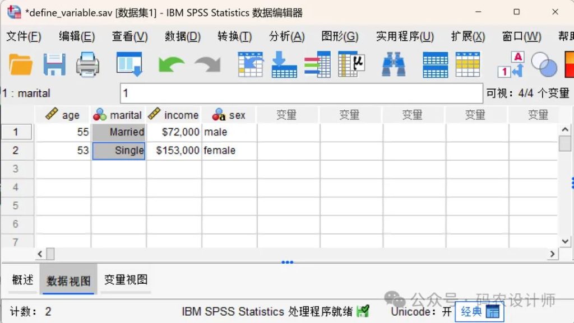Save the dataset with the floppy disk icon
Screen dimensions: 574x323
coord(54,64)
